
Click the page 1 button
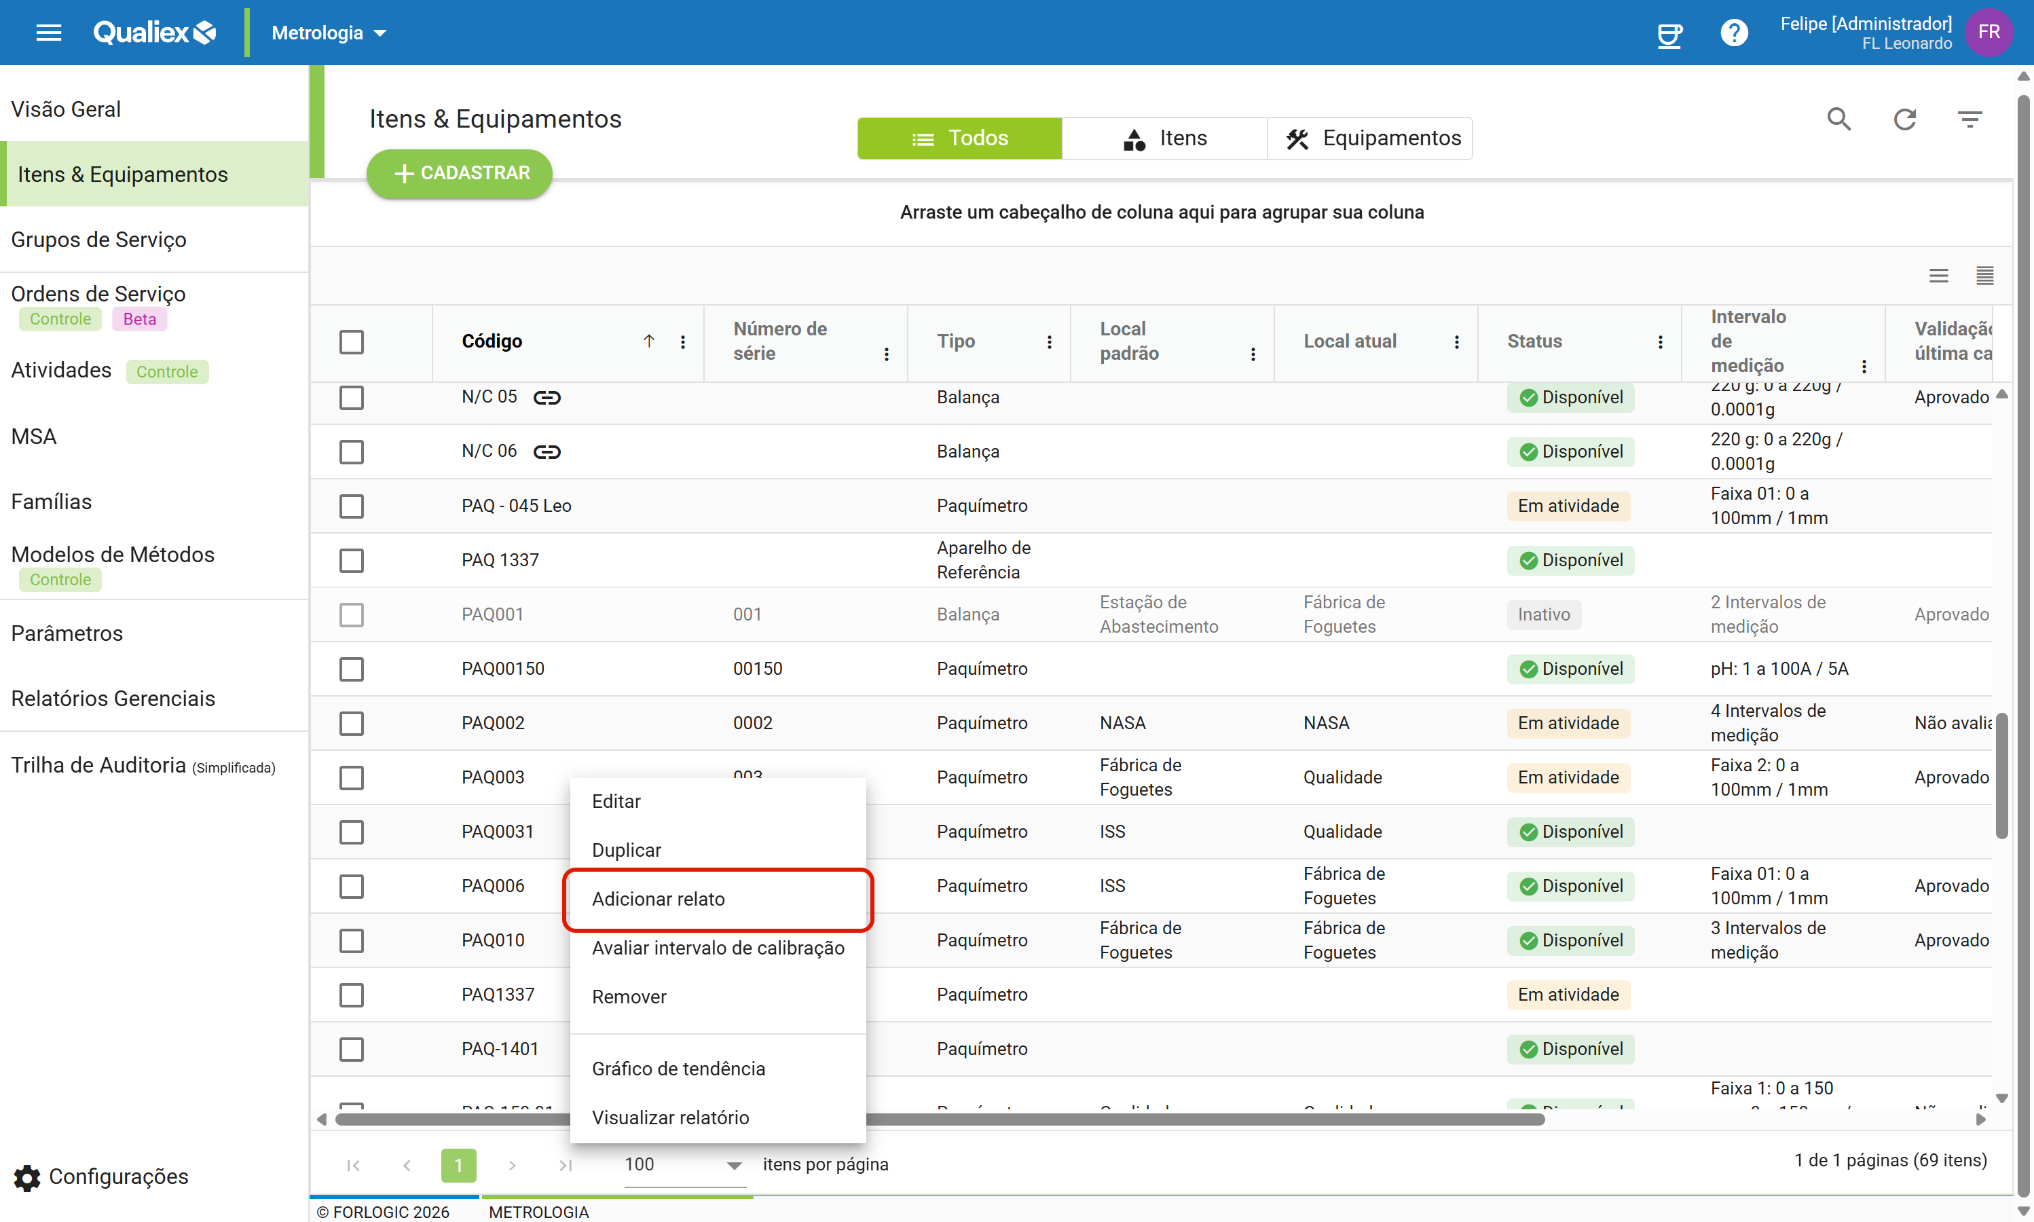pyautogui.click(x=459, y=1165)
